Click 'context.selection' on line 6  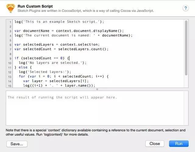79,44
